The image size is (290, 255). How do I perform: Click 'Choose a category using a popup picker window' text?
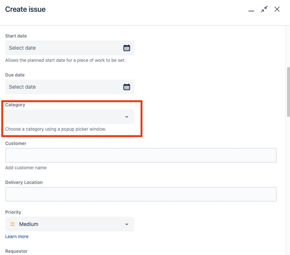[x=56, y=129]
